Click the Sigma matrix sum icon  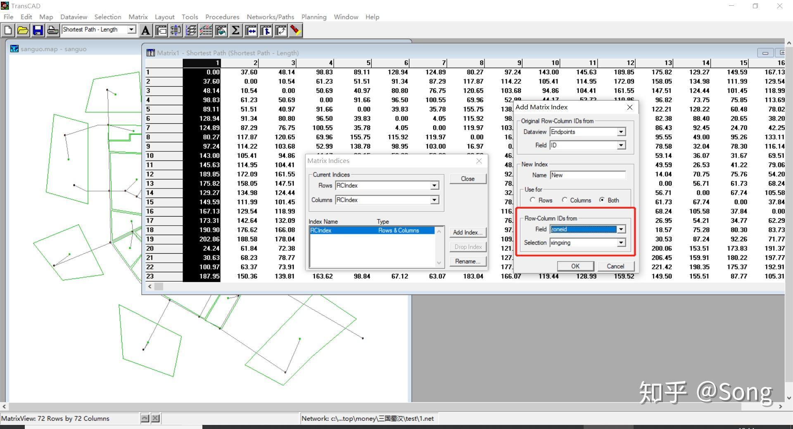tap(235, 30)
